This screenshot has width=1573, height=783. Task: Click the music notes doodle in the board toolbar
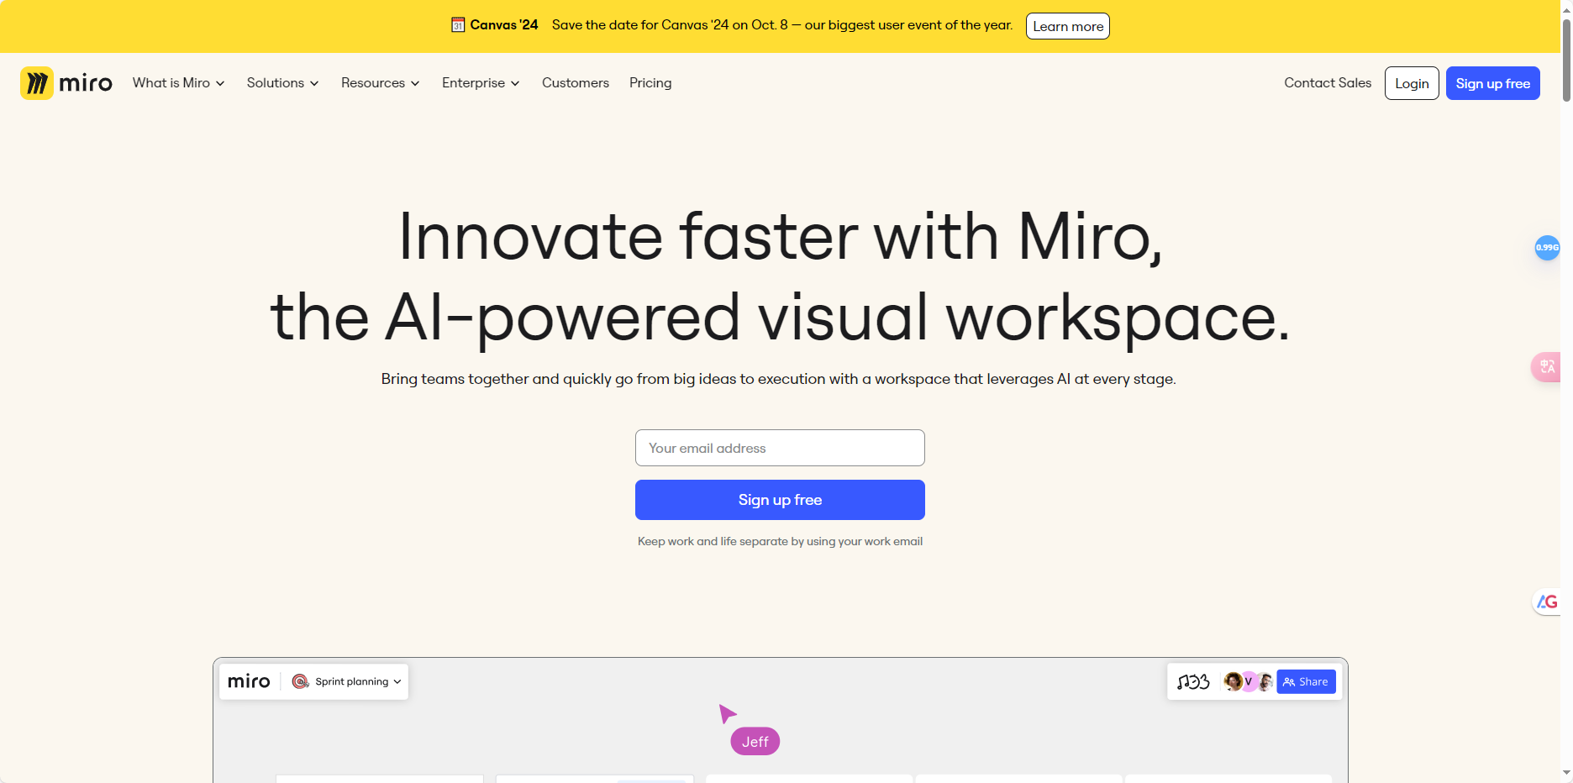tap(1184, 681)
